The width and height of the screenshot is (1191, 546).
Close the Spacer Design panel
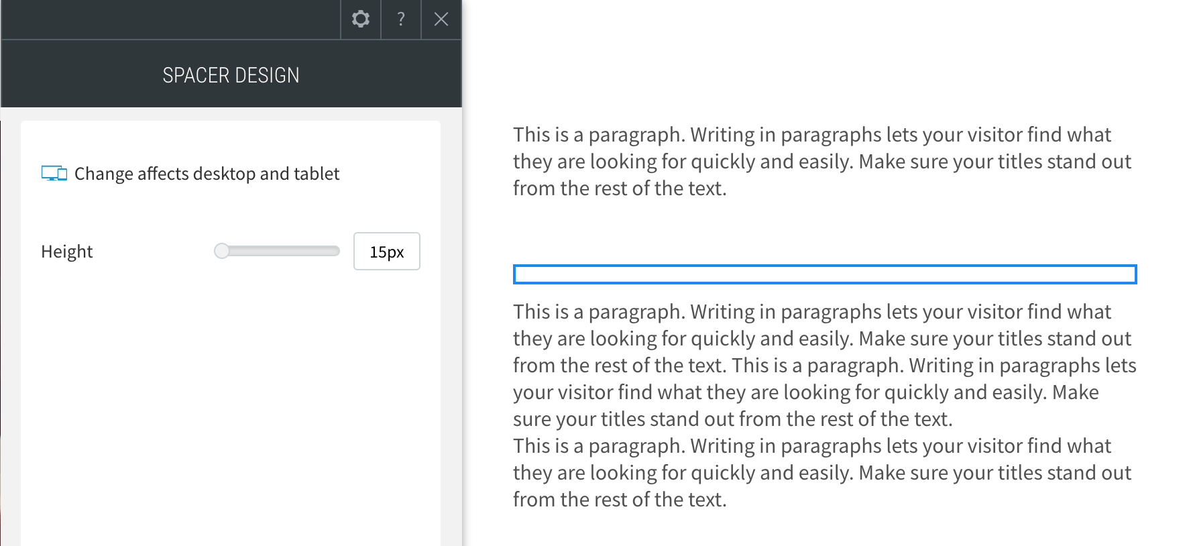[441, 19]
